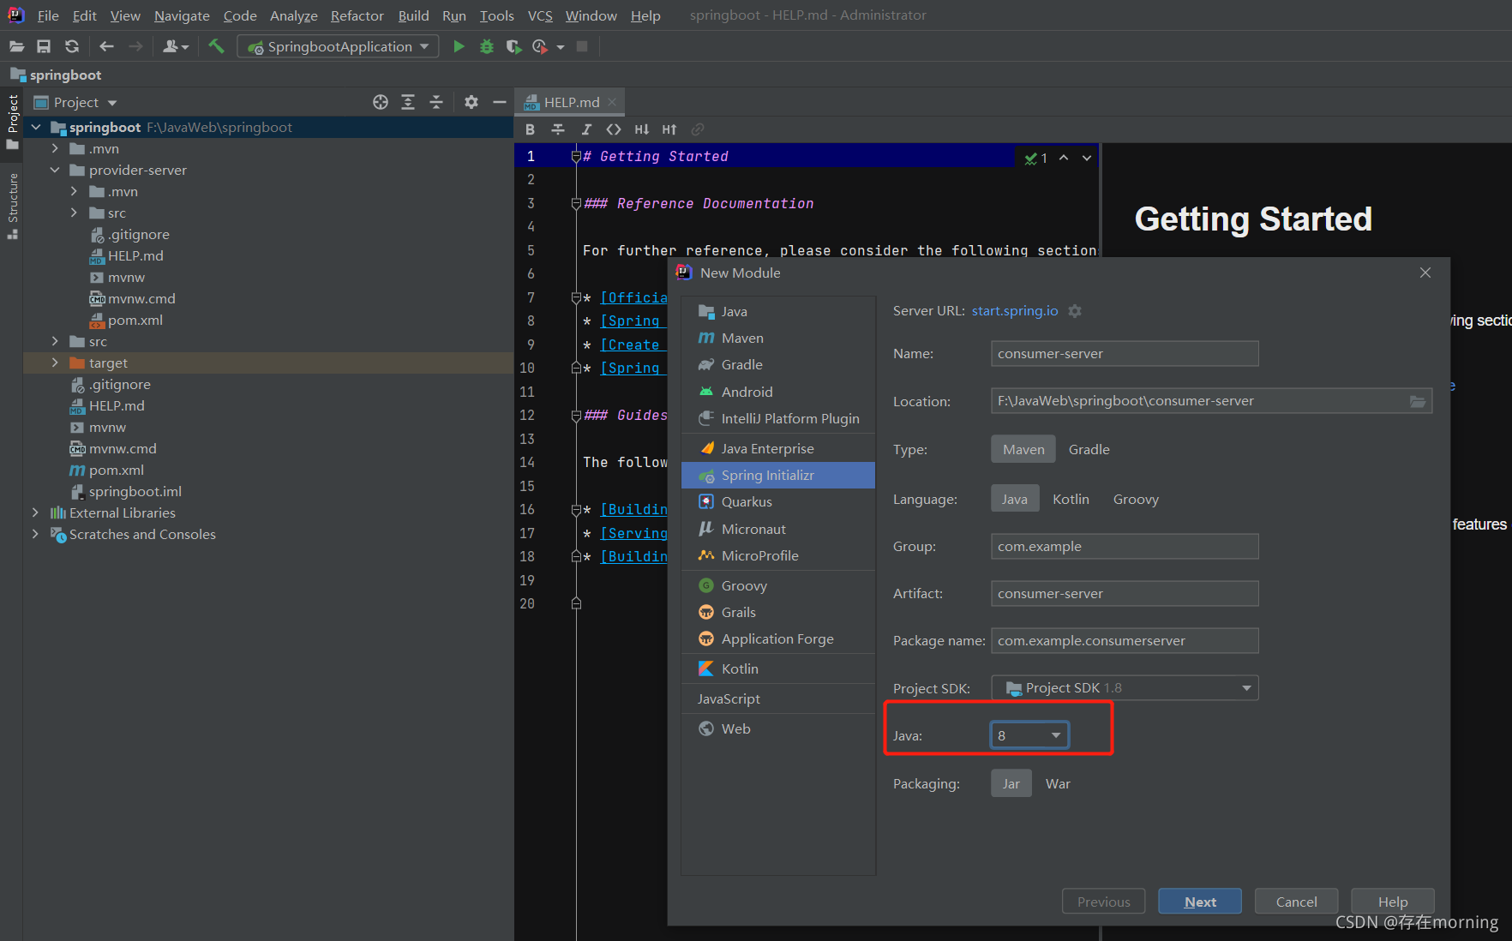
Task: Click the Open folder toolbar icon
Action: pos(17,46)
